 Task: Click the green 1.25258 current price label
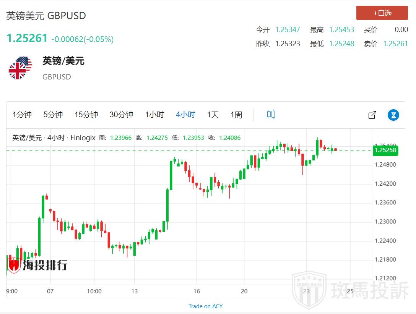(386, 151)
